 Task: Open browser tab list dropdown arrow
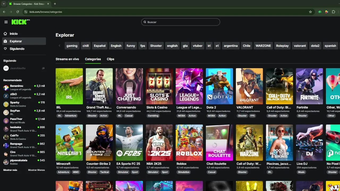3,4
